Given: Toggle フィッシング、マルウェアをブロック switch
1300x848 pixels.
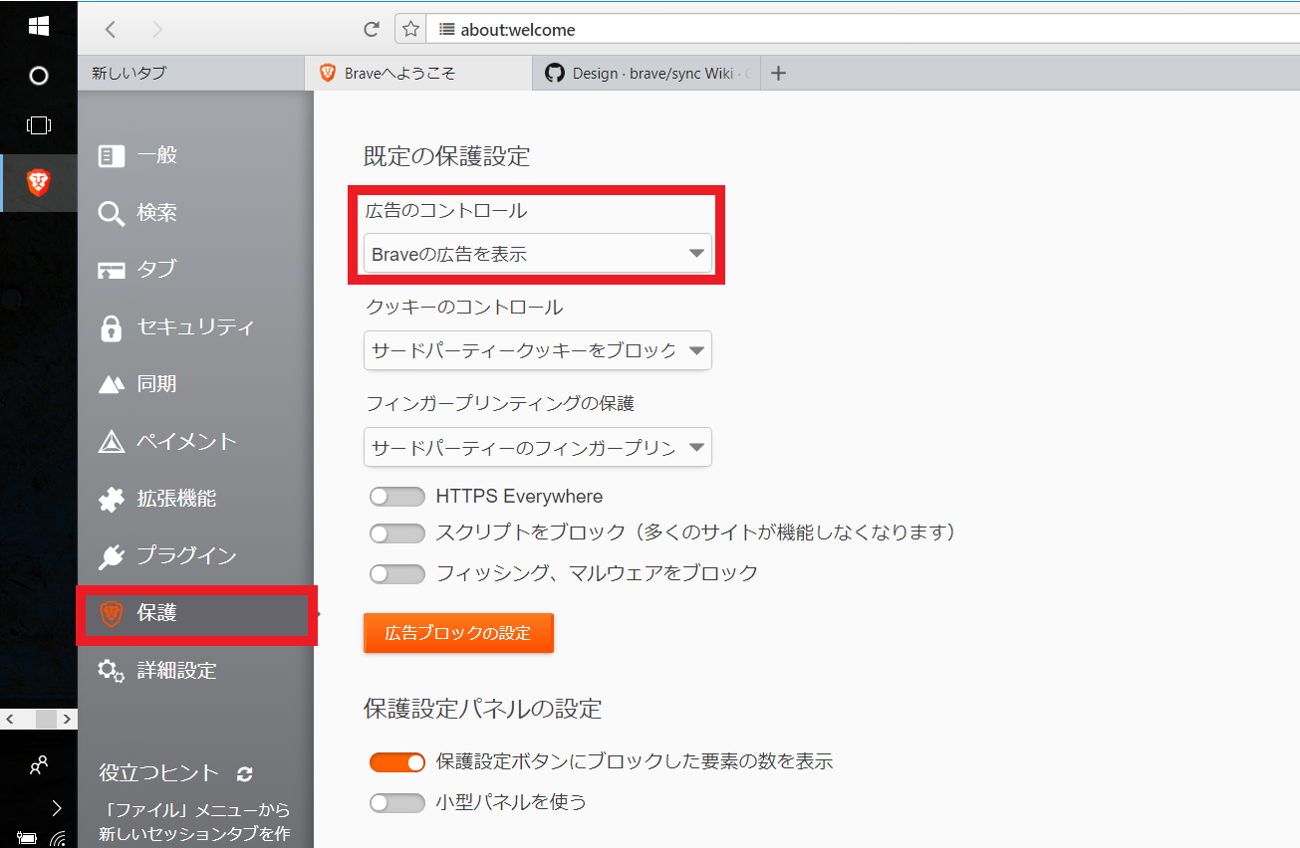Looking at the screenshot, I should point(396,573).
